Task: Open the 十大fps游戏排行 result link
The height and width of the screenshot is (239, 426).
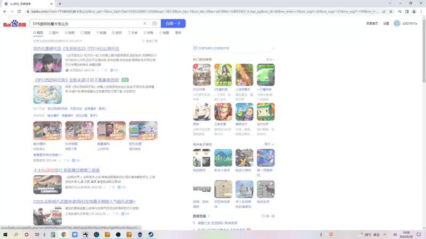Action: 66,170
